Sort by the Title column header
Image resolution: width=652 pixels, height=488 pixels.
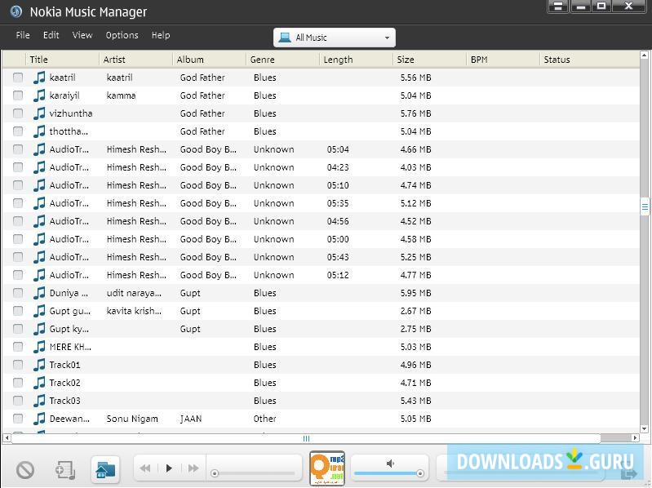pyautogui.click(x=62, y=60)
